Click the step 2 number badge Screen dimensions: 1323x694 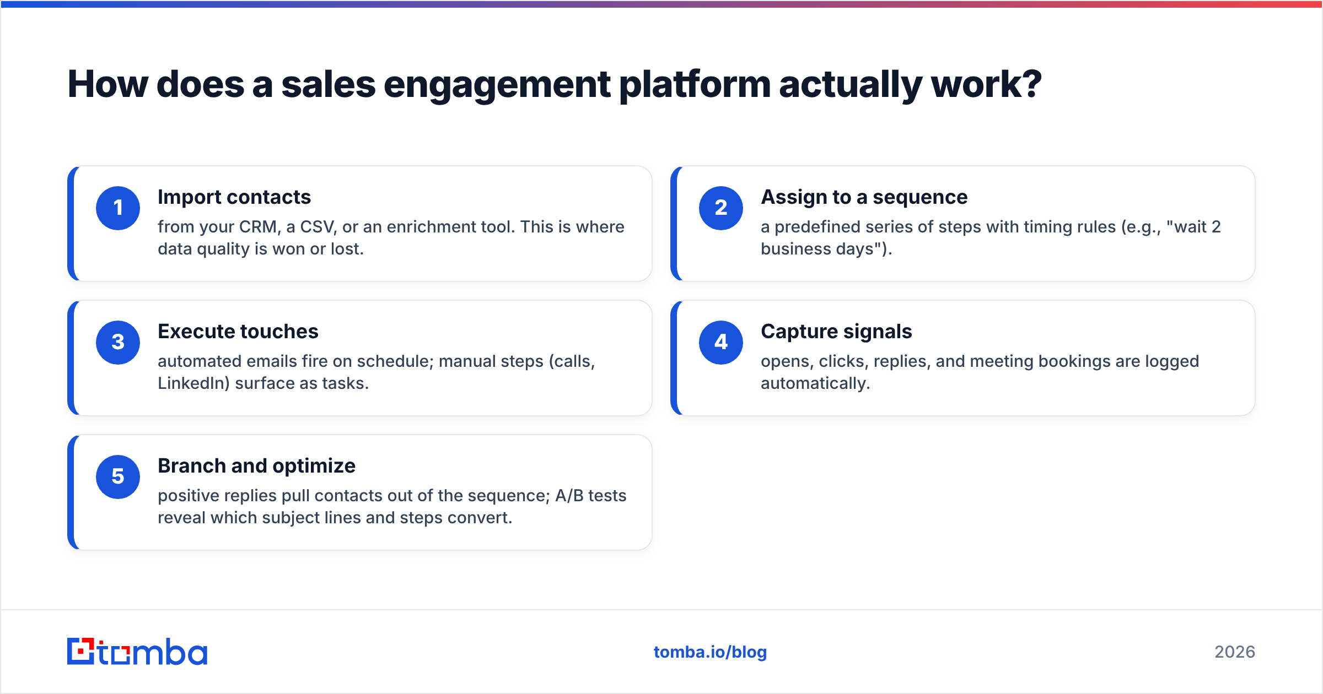[x=721, y=208]
